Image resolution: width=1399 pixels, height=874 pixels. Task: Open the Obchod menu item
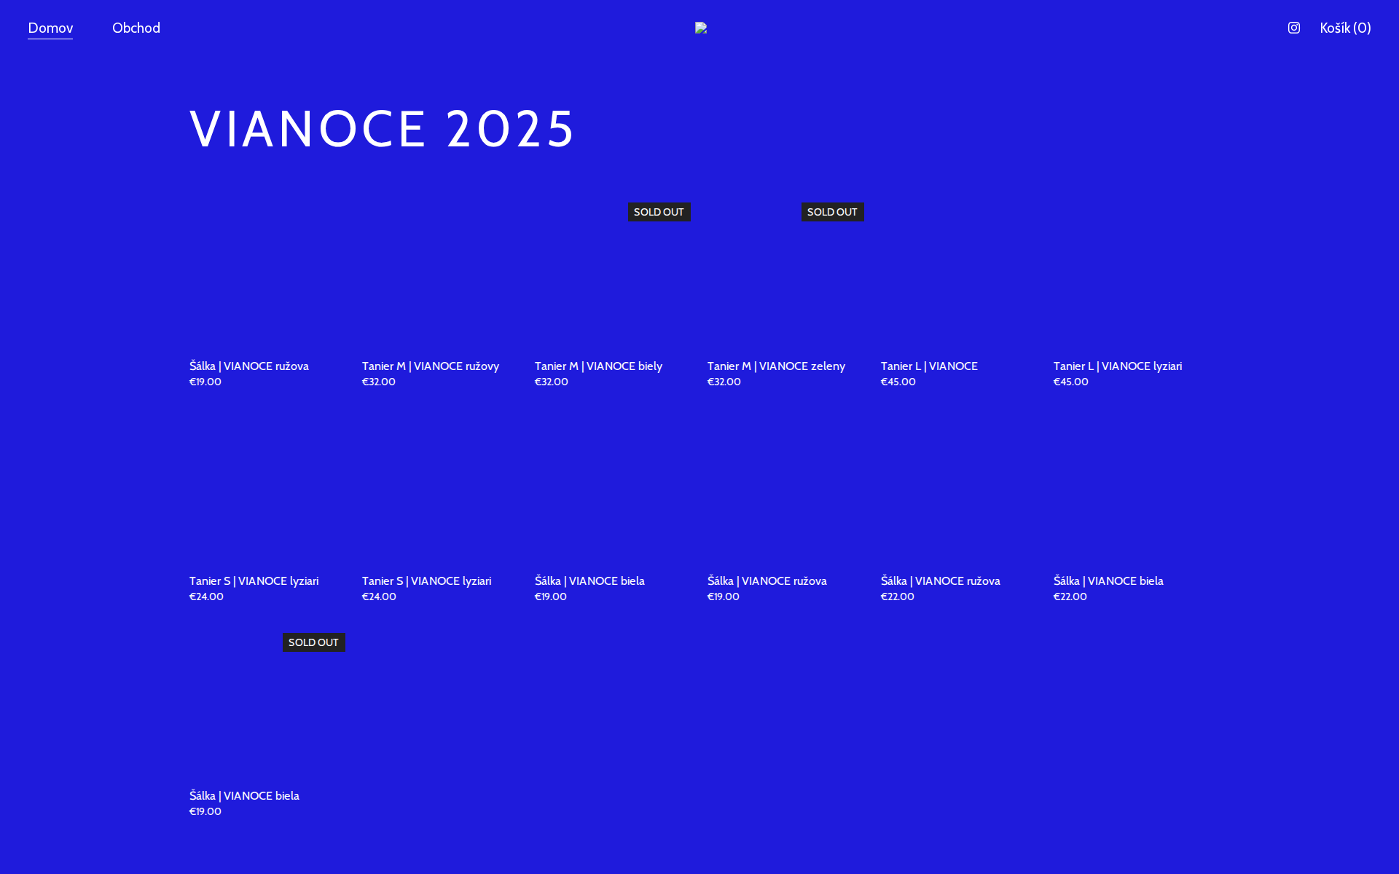point(136,28)
